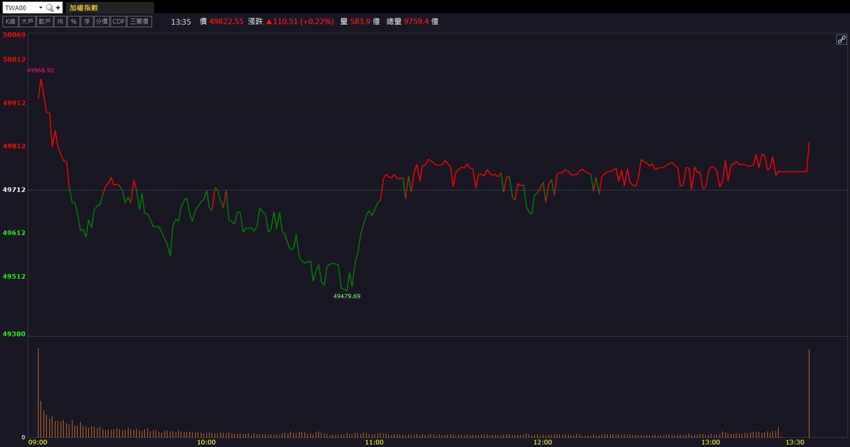Toggle the 浮 option button
Screen dimensions: 850x447
(87, 21)
